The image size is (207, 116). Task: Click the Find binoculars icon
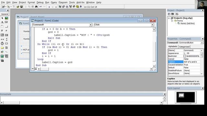coord(36,7)
